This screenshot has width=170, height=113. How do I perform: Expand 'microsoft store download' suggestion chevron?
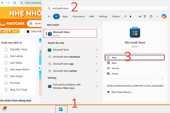[97, 57]
